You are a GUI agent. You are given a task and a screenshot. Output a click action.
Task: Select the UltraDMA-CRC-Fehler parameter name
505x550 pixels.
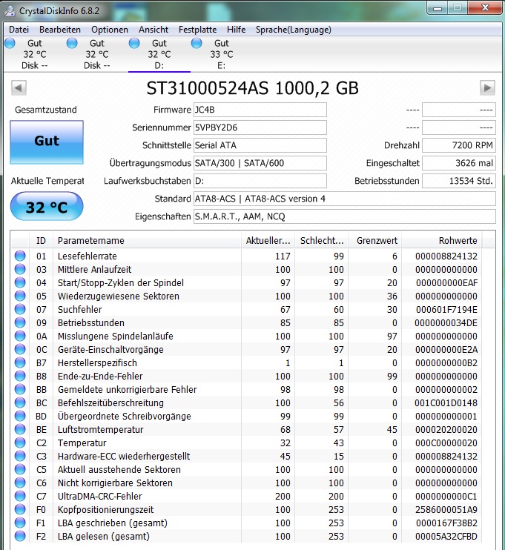pos(99,497)
